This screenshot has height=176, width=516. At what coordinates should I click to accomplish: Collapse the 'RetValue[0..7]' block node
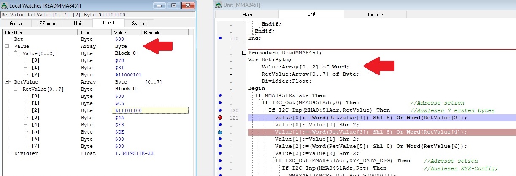16,89
